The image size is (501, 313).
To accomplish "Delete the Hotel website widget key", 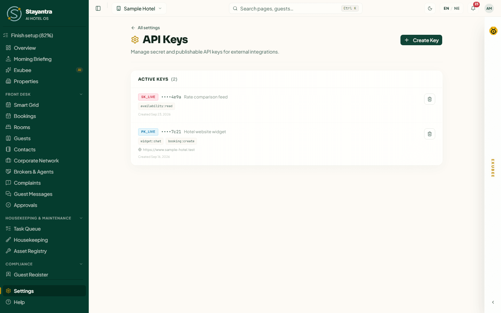I will coord(430,134).
